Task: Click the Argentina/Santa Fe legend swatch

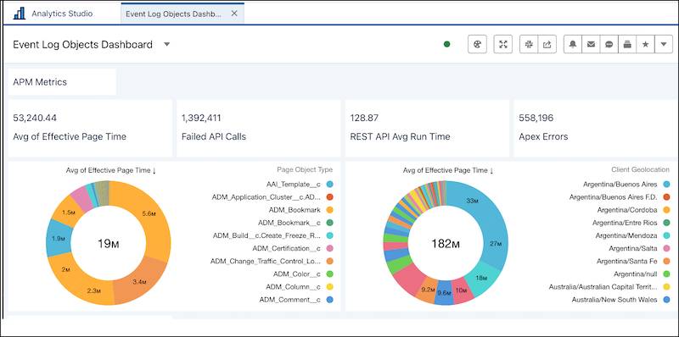Action: pos(666,262)
